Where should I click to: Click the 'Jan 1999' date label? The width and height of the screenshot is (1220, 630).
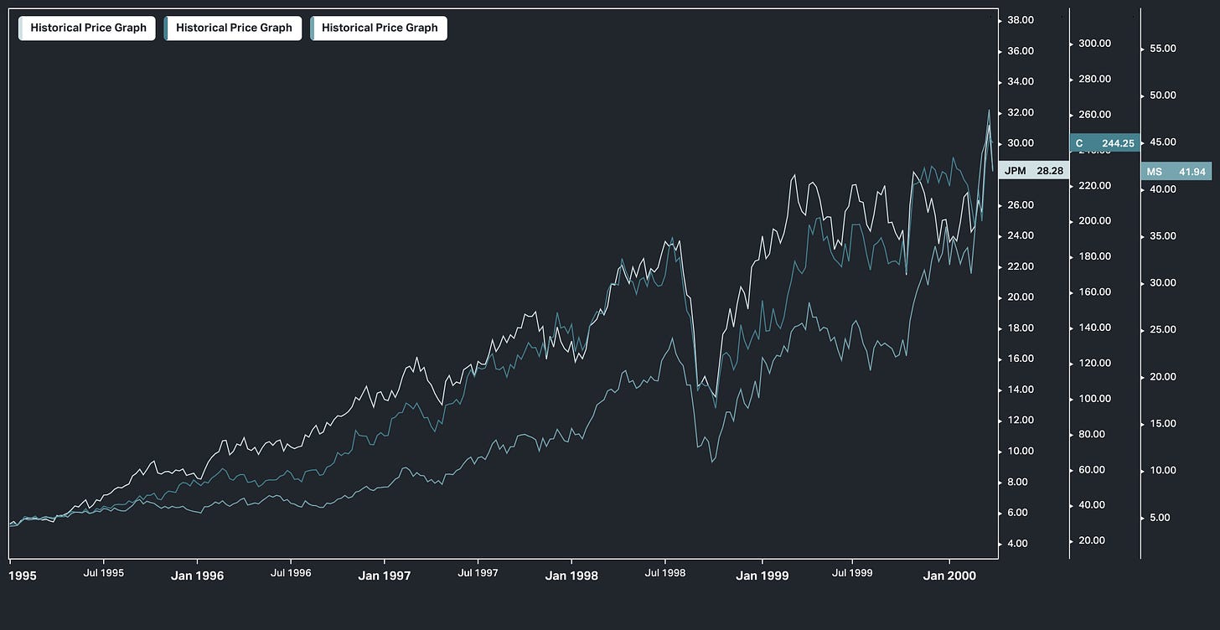(x=762, y=576)
